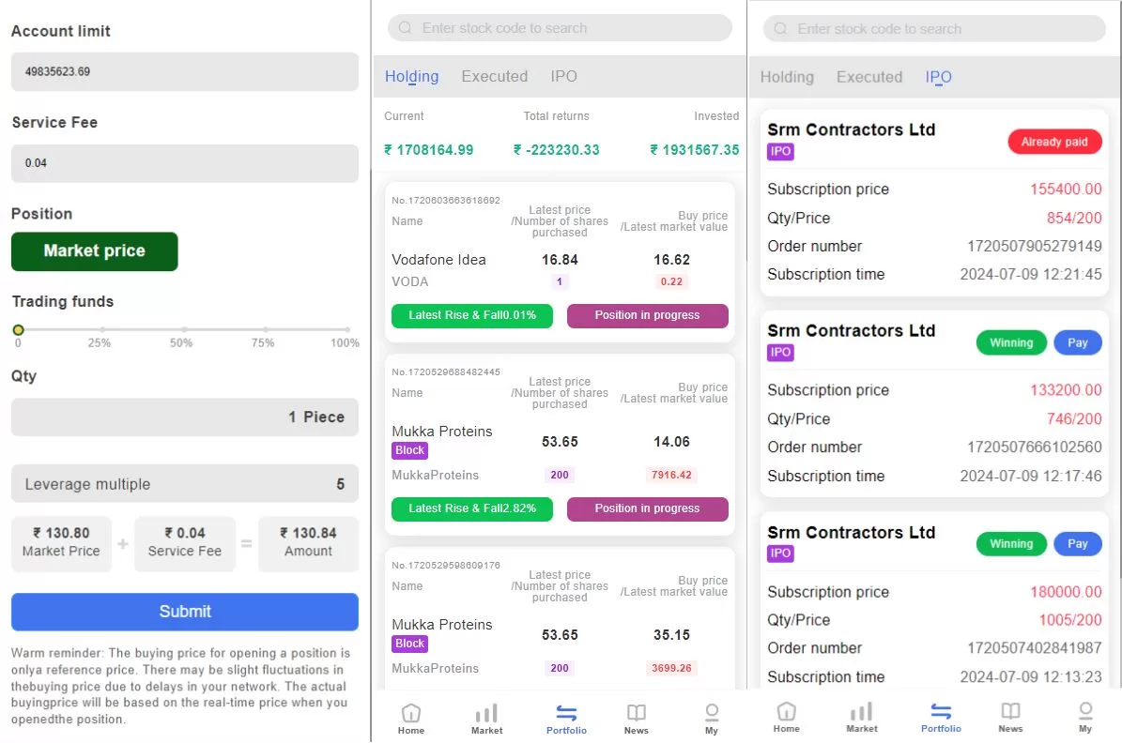Viewport: 1122px width, 743px height.
Task: Click Total returns ₹ -223230.33
Action: click(557, 150)
